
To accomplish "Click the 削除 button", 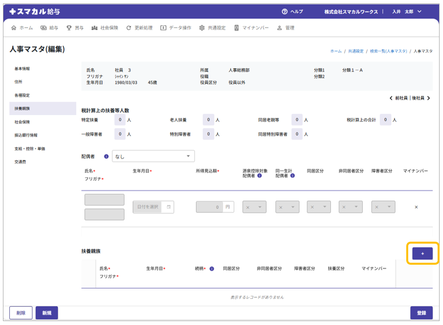I will [x=21, y=313].
